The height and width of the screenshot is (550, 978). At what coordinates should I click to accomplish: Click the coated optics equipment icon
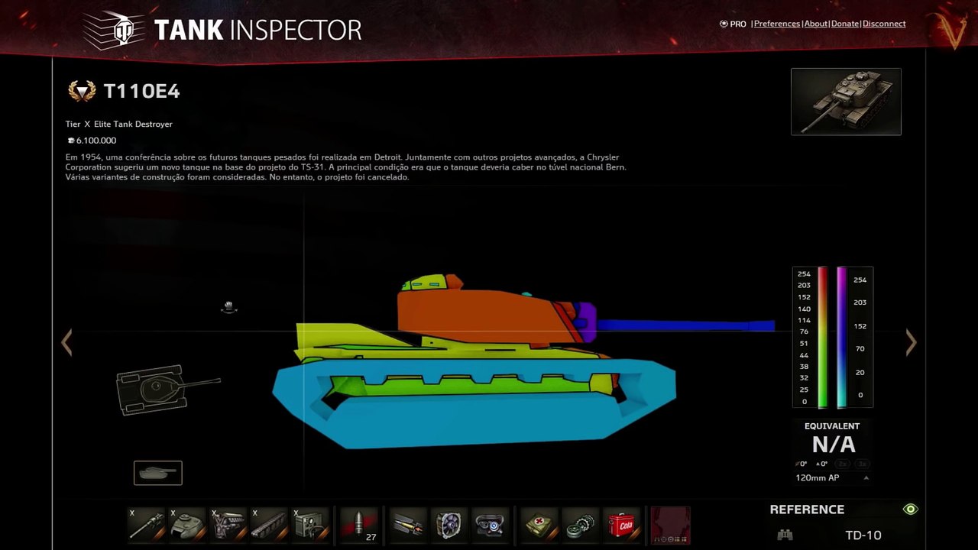click(491, 525)
